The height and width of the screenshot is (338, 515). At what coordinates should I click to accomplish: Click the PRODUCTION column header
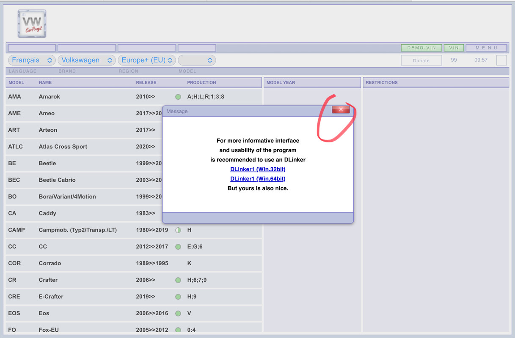point(201,83)
